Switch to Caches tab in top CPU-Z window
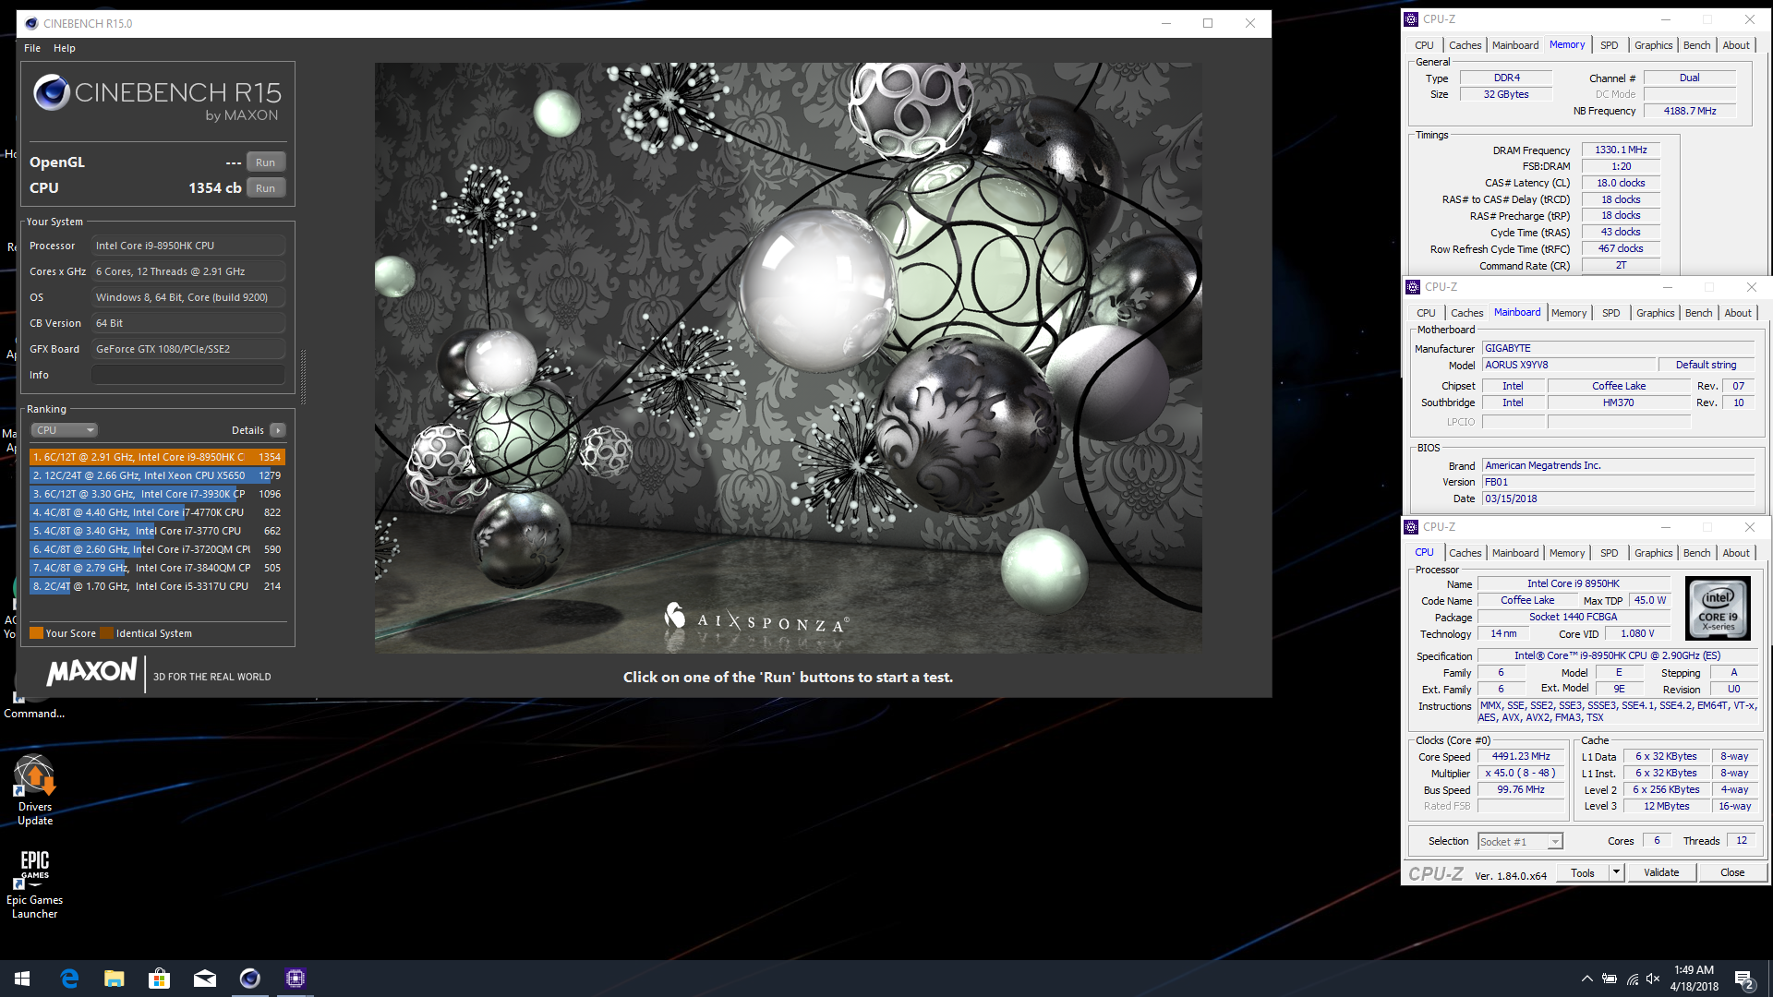 (1465, 45)
